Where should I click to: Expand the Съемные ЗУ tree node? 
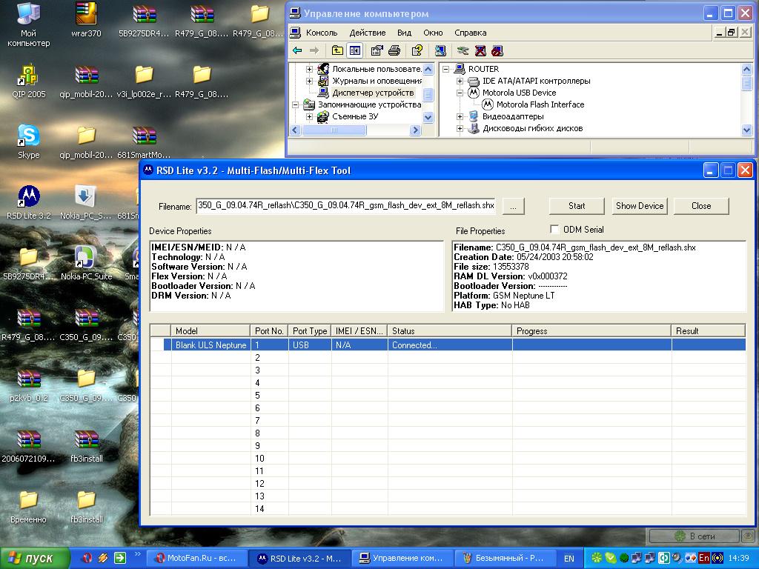[x=309, y=116]
